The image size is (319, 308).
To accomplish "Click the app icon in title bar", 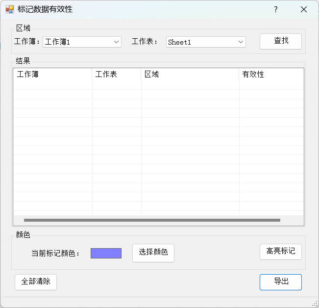I will tap(9, 9).
